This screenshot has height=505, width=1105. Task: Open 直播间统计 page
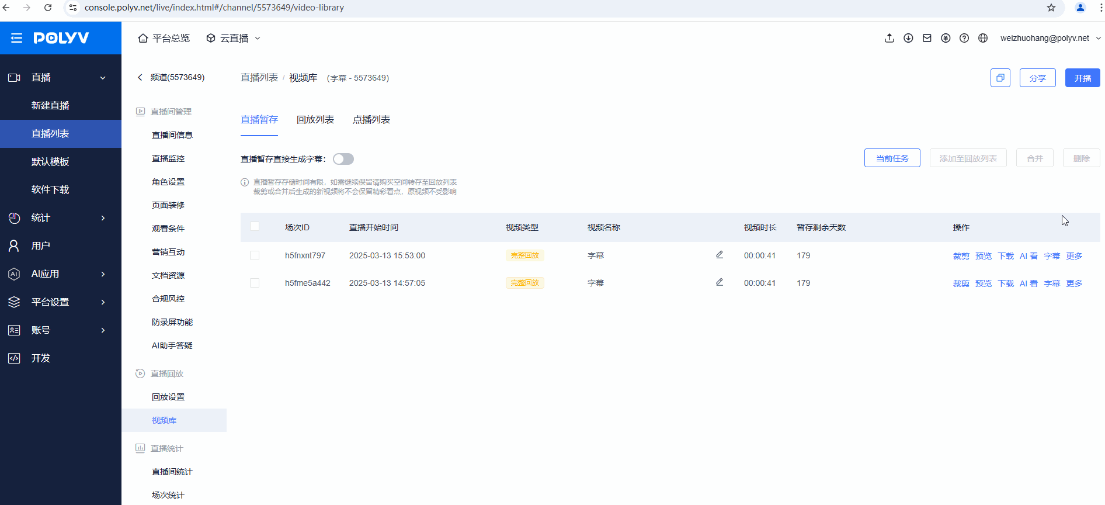pyautogui.click(x=172, y=472)
